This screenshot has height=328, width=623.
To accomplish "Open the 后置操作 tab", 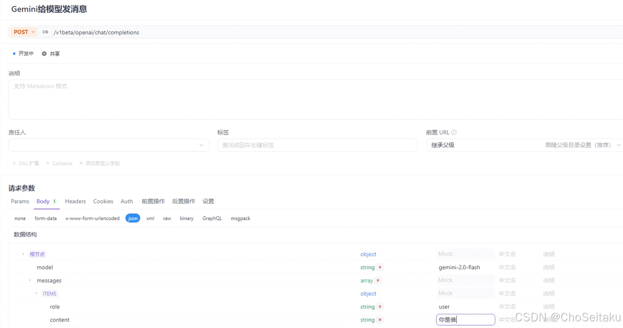I will 184,202.
